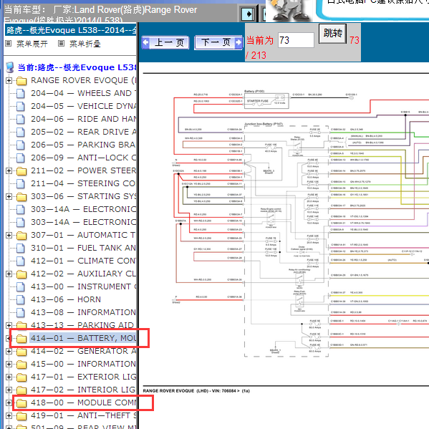Open 204—06 RIDE AND HAN document
The height and width of the screenshot is (429, 429).
(84, 119)
